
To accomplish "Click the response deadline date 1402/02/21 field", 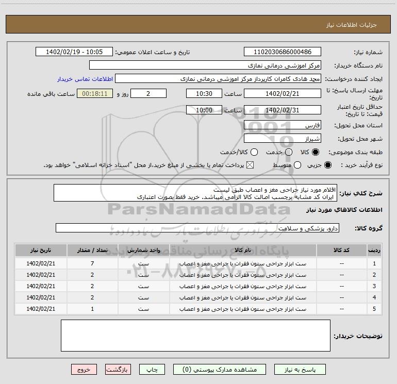I will point(283,93).
